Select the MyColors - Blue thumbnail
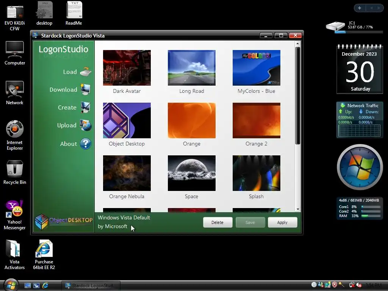 pyautogui.click(x=257, y=68)
